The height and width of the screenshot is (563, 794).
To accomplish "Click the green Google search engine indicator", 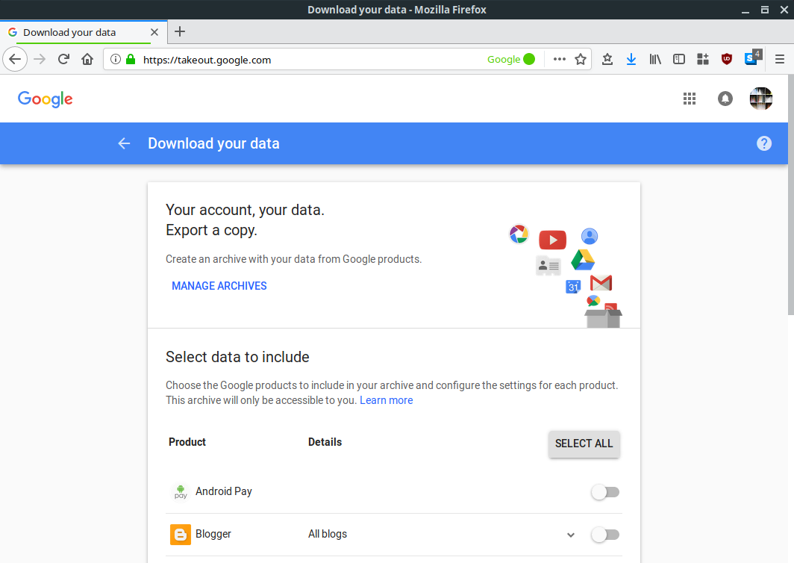I will pos(511,59).
